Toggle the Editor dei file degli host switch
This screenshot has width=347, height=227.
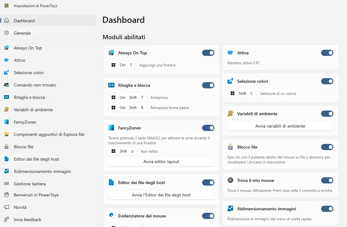pyautogui.click(x=208, y=183)
